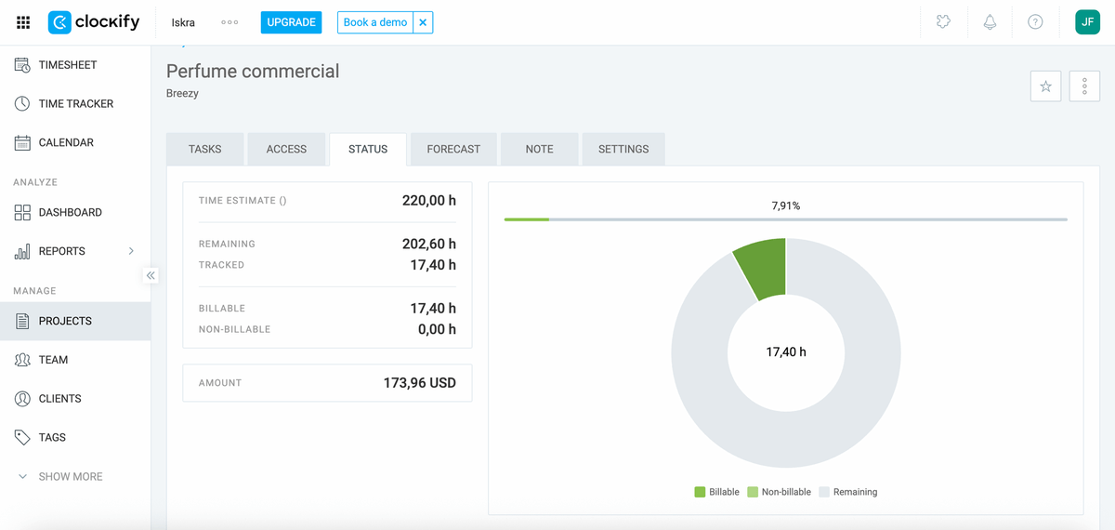Screen dimensions: 1115x530
Task: Click the puzzle piece integrations icon
Action: [x=943, y=22]
